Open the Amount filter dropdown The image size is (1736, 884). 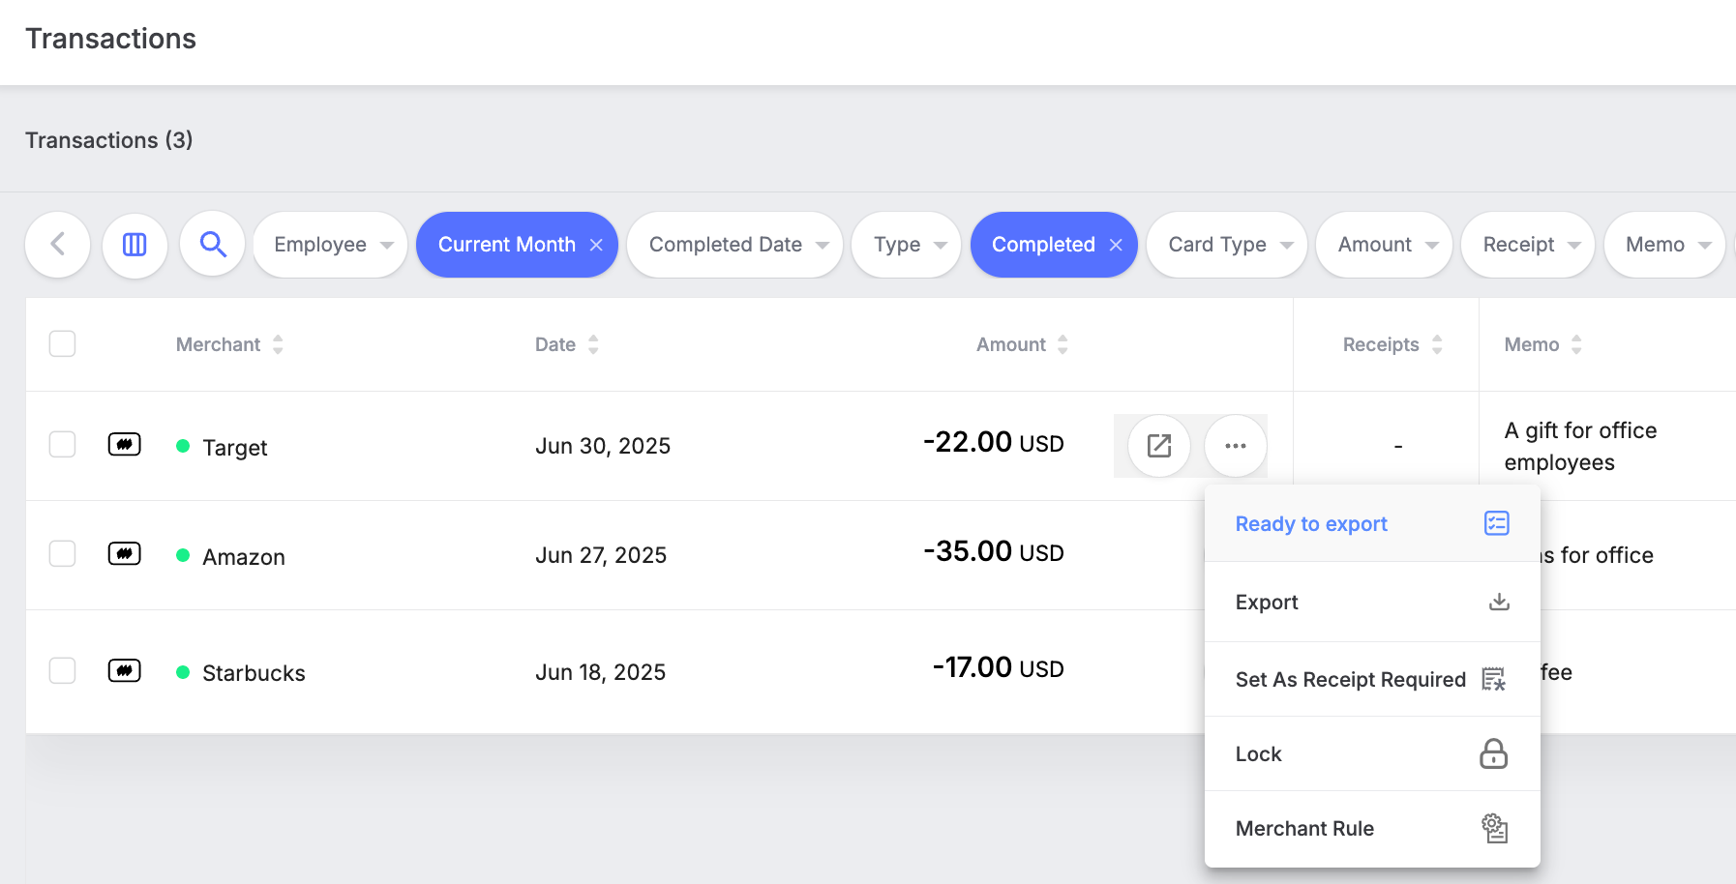[1385, 245]
